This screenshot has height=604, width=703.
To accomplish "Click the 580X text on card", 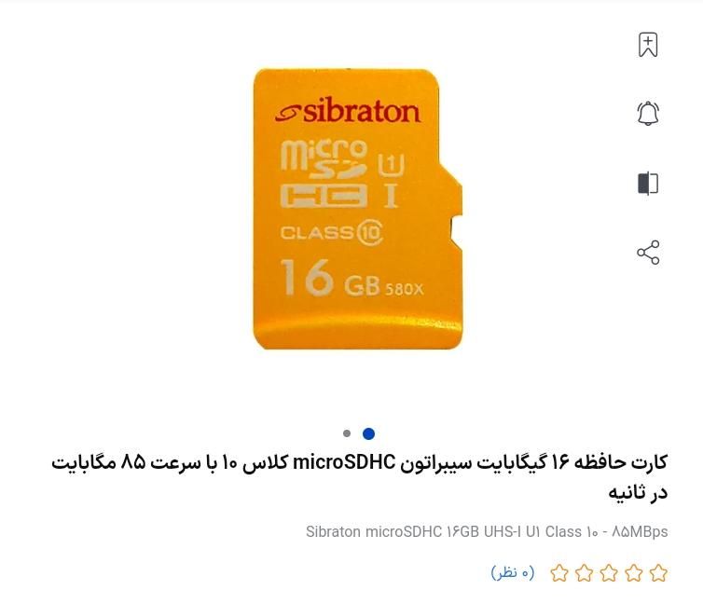I will 404,290.
